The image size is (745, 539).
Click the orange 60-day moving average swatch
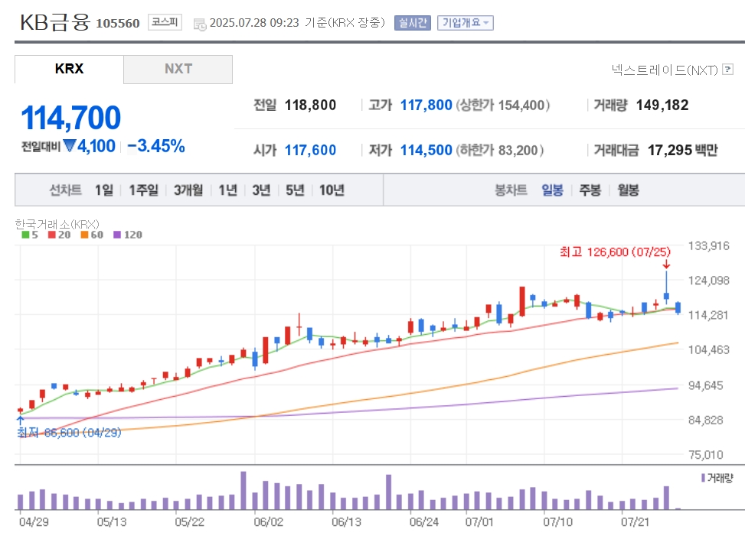point(84,235)
